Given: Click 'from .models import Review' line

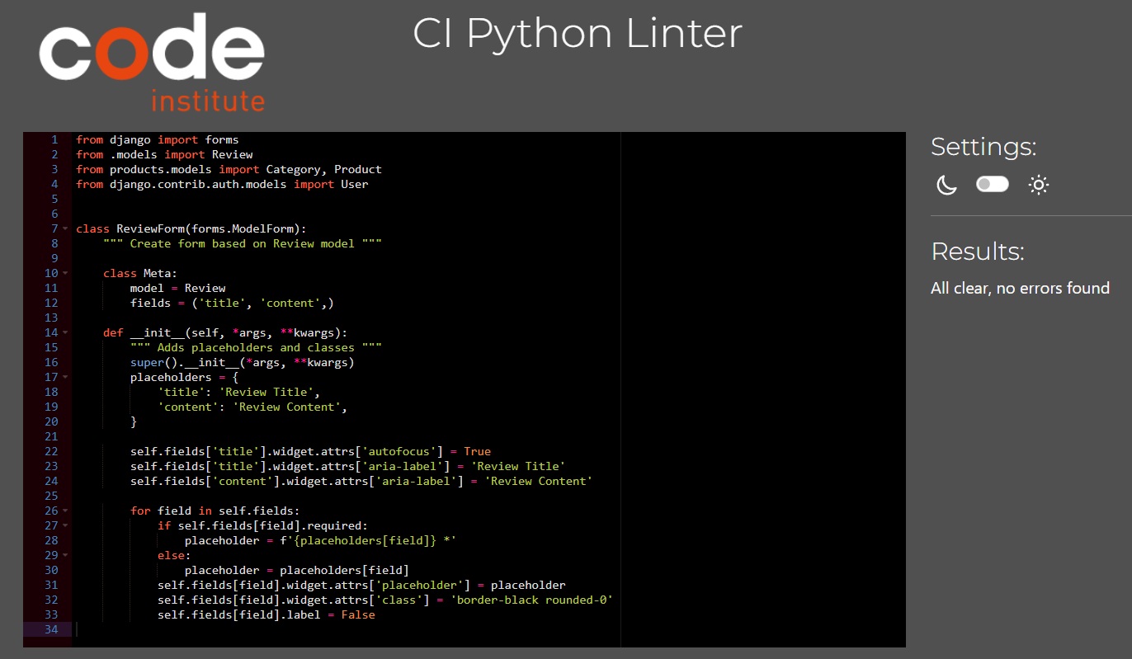Looking at the screenshot, I should click(x=164, y=154).
